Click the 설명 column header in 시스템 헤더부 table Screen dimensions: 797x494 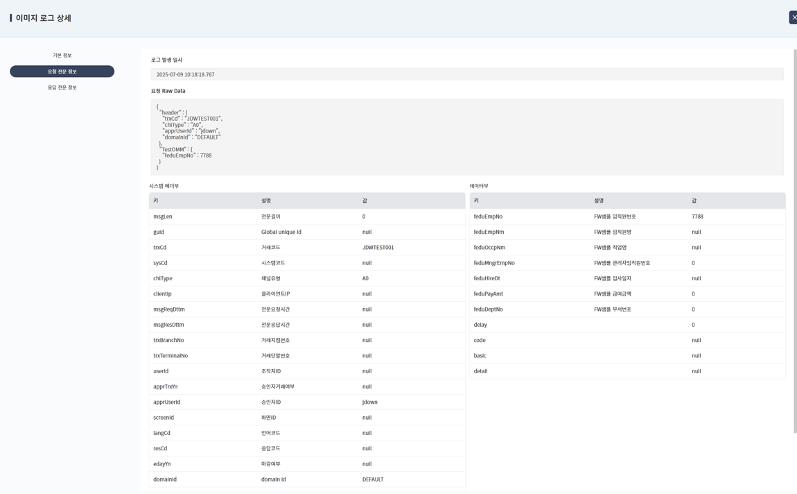pos(266,201)
